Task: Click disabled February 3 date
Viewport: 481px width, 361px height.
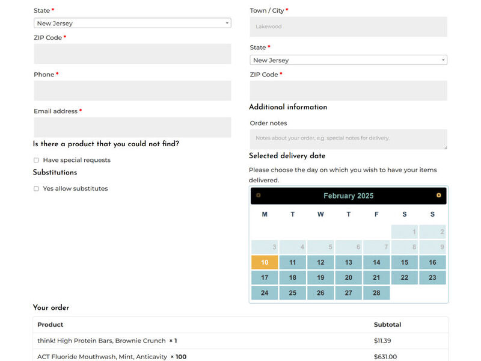Action: 265,247
